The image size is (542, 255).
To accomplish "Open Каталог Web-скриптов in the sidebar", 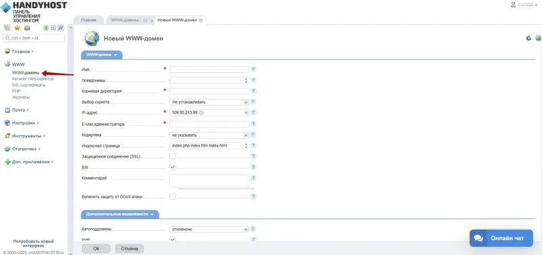I will (33, 78).
